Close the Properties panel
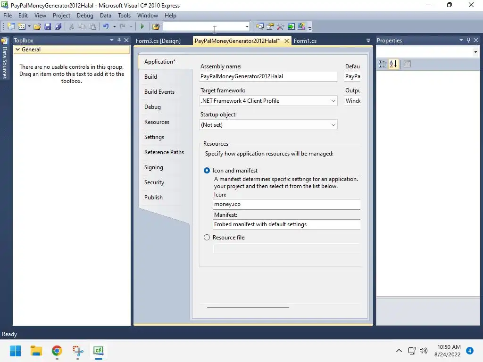The image size is (483, 362). [x=476, y=41]
